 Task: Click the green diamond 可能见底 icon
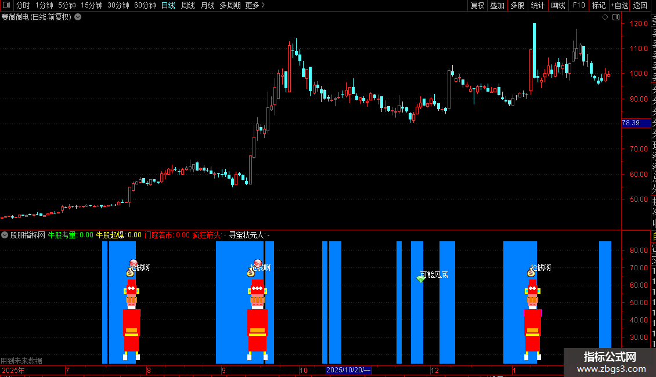click(x=420, y=278)
